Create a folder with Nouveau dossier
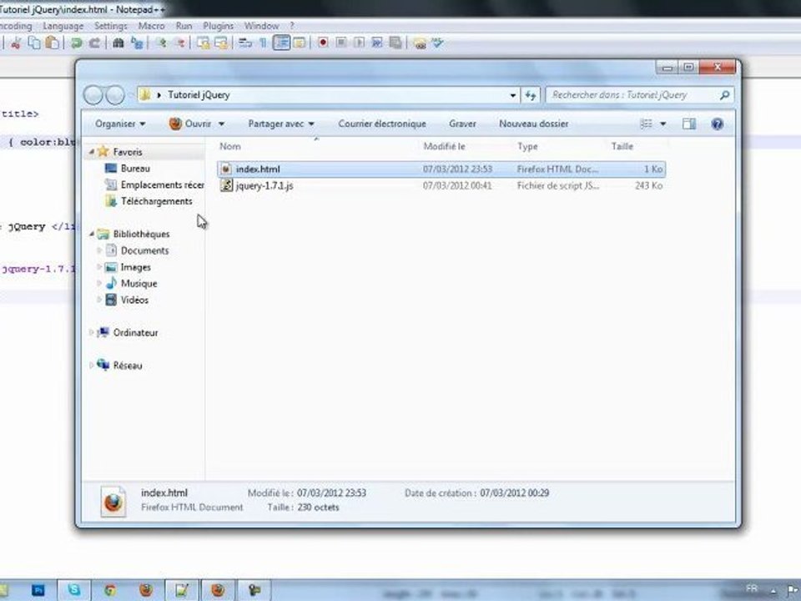This screenshot has width=801, height=601. coord(533,124)
